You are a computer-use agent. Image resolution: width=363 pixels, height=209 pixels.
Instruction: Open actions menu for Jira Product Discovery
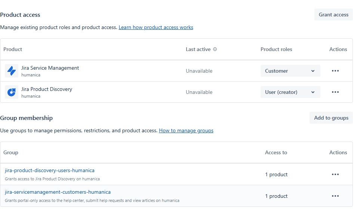pos(335,92)
